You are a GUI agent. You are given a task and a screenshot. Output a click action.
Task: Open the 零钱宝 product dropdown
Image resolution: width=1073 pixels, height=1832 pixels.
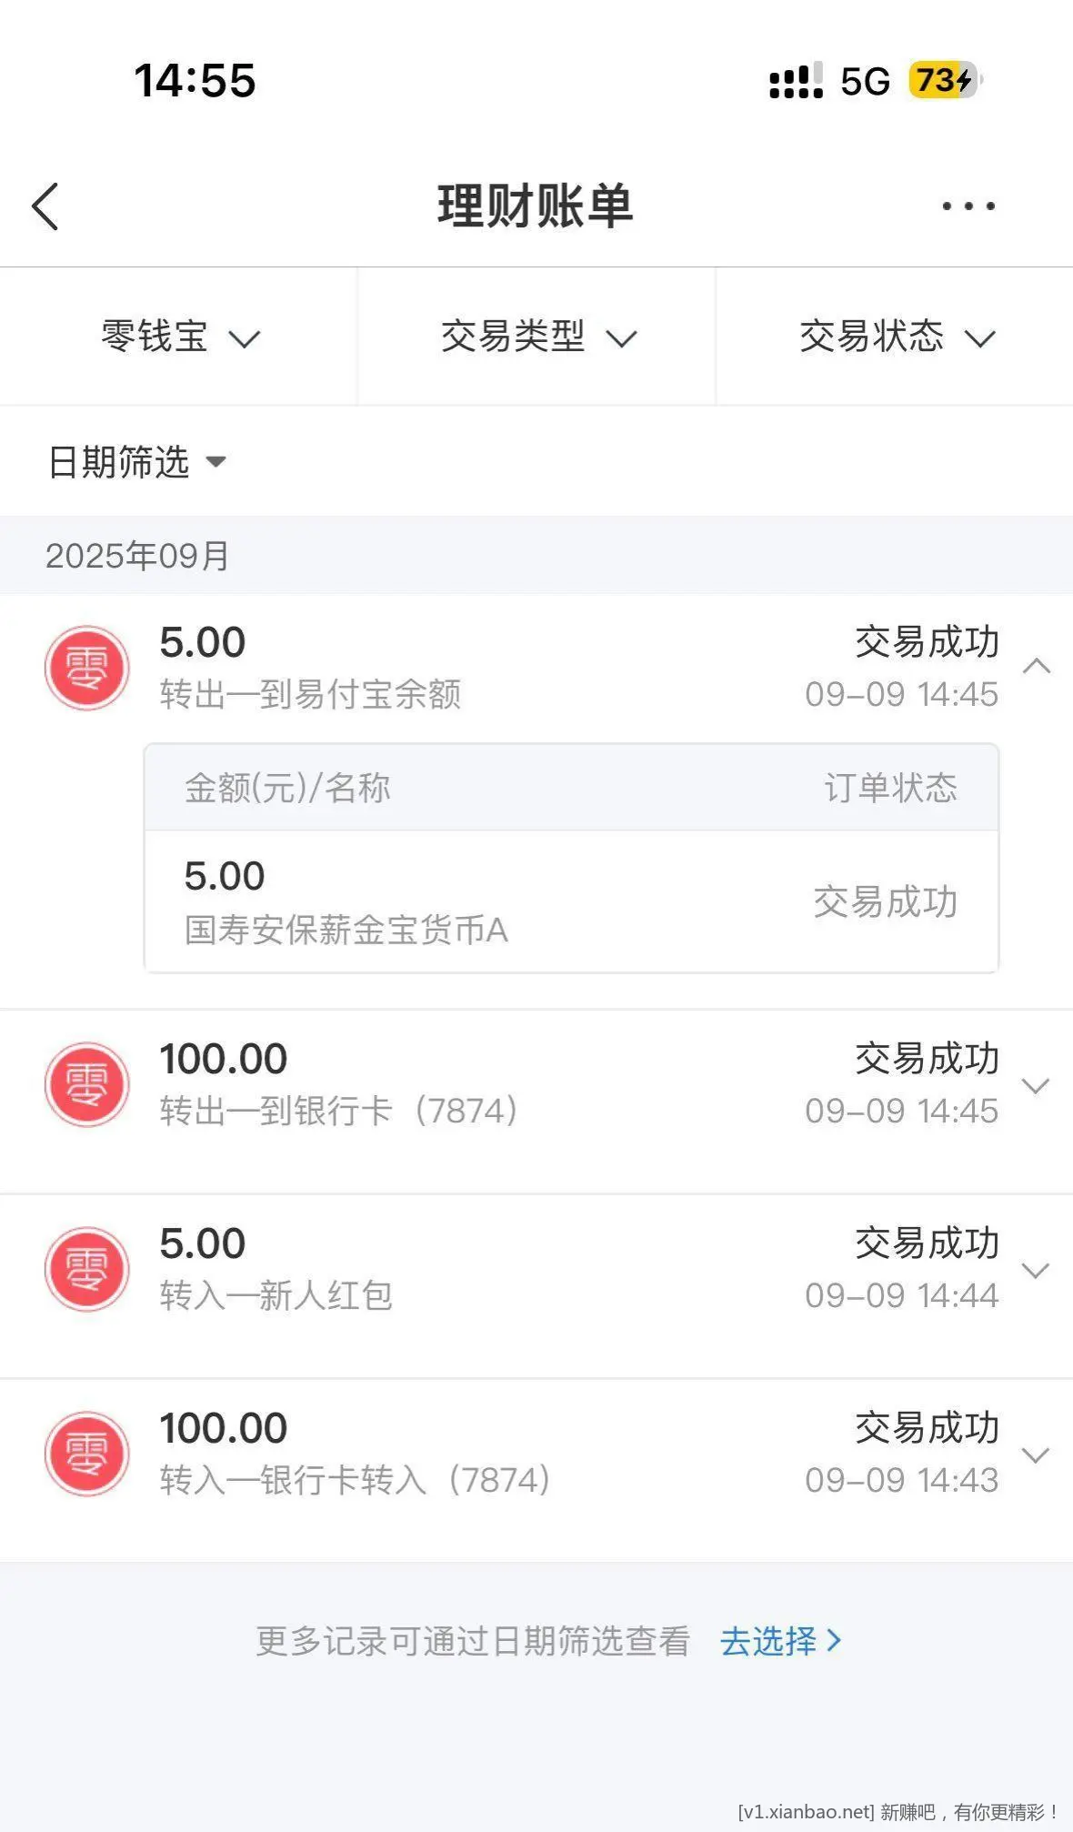179,337
